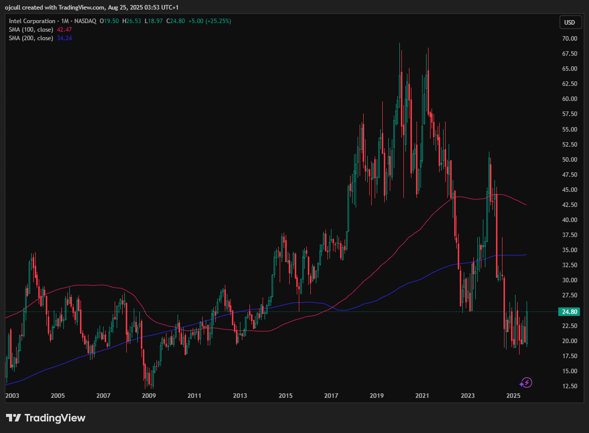This screenshot has height=433, width=589.
Task: Click the 35.00 price axis label
Action: (569, 250)
